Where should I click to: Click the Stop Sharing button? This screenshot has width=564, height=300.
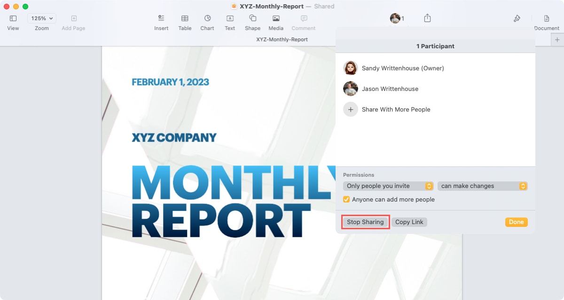[x=365, y=222]
